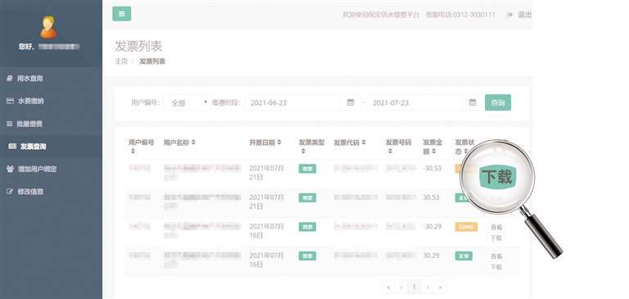Open 批量缴费 in the sidebar
The width and height of the screenshot is (629, 299).
point(51,124)
